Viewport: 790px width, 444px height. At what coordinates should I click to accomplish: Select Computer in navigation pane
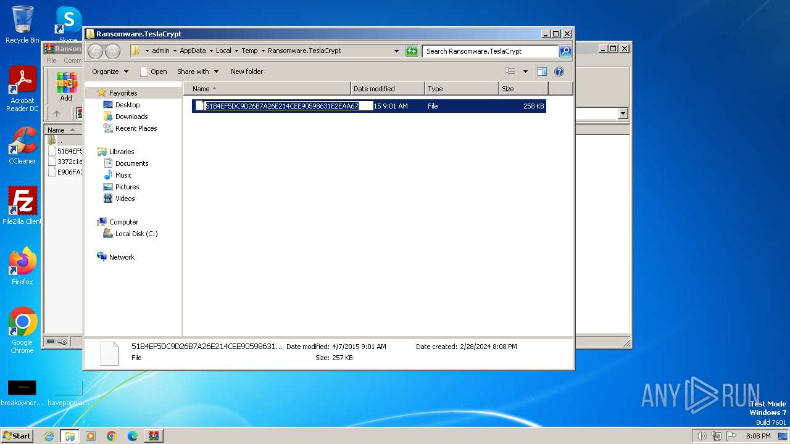coord(123,222)
